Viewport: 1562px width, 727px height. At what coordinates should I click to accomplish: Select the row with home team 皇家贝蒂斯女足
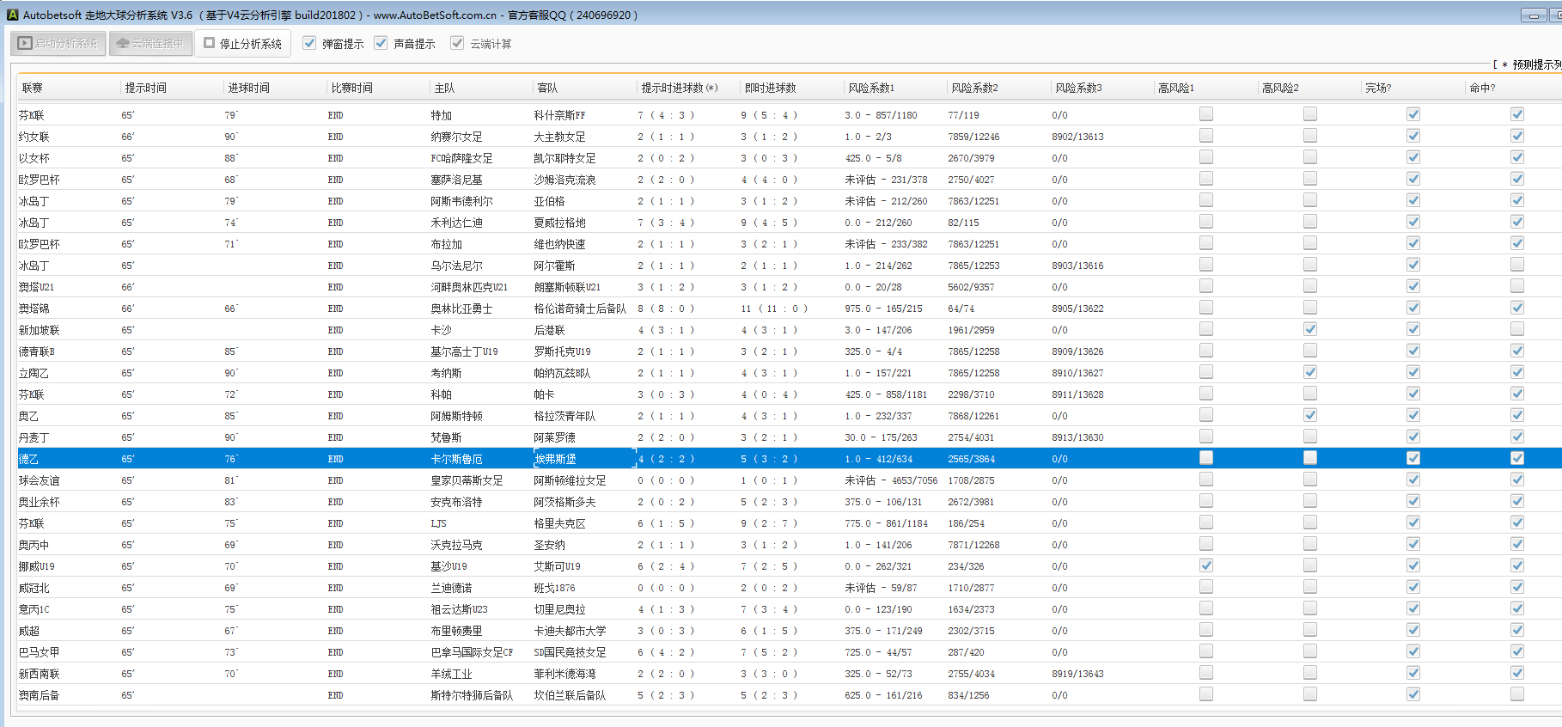pos(467,480)
